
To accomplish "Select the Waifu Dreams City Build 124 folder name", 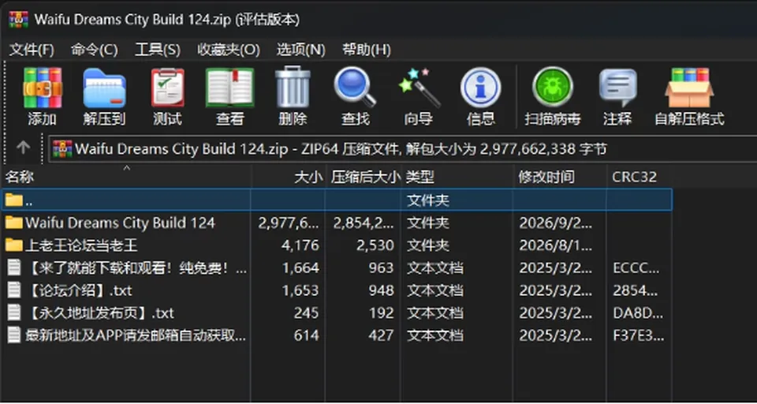I will click(x=120, y=223).
